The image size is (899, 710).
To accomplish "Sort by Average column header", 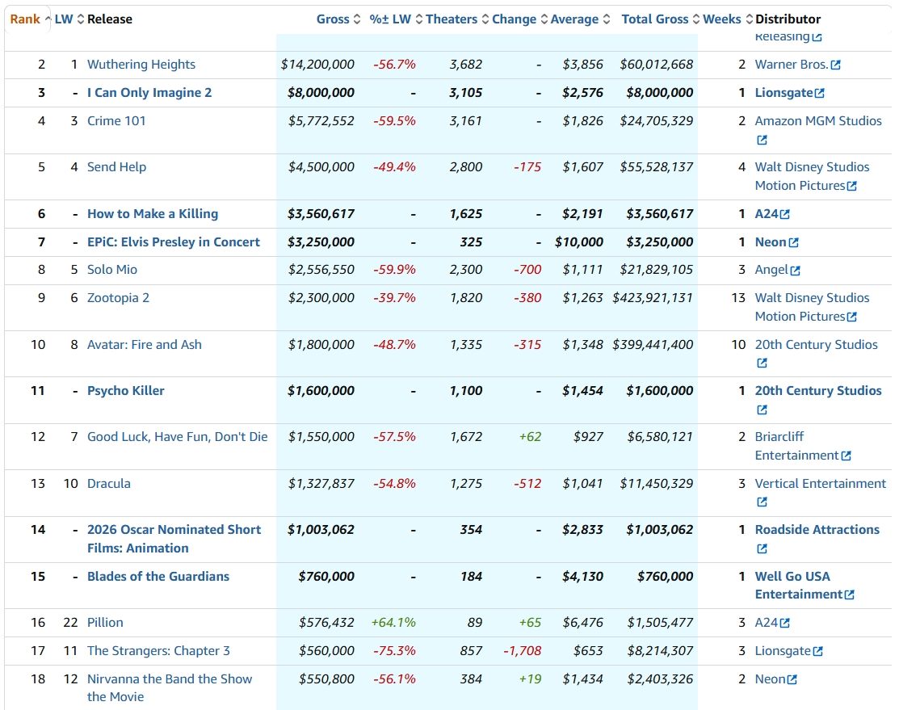I will (x=574, y=19).
